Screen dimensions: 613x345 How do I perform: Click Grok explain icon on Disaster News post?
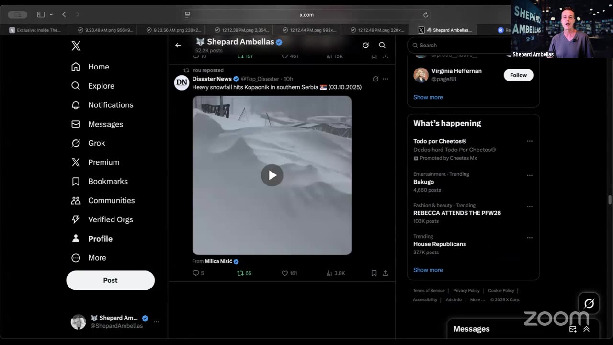(375, 79)
